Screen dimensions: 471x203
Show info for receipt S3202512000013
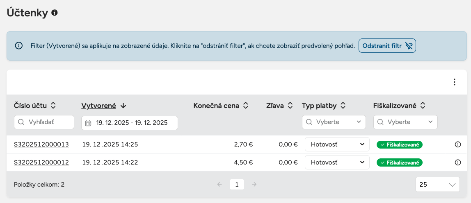tap(458, 144)
